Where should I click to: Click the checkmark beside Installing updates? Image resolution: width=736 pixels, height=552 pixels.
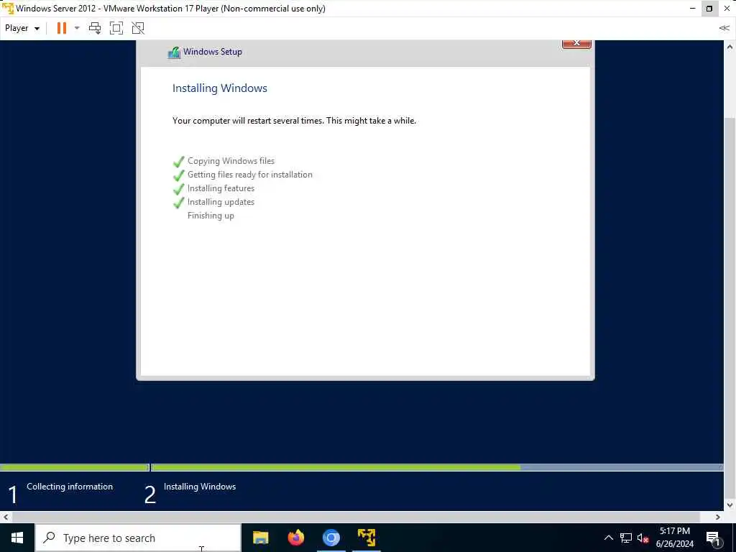tap(178, 203)
